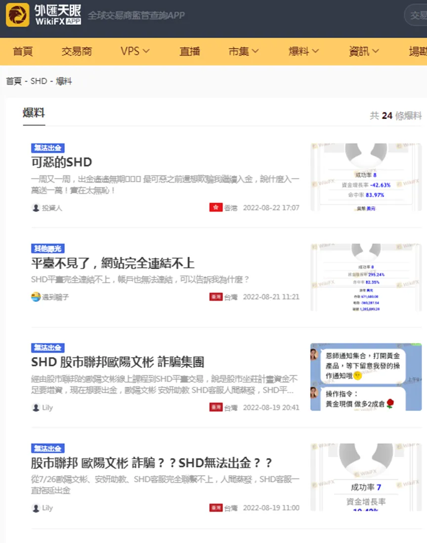Open the 直播 menu item
427x543 pixels.
point(190,51)
